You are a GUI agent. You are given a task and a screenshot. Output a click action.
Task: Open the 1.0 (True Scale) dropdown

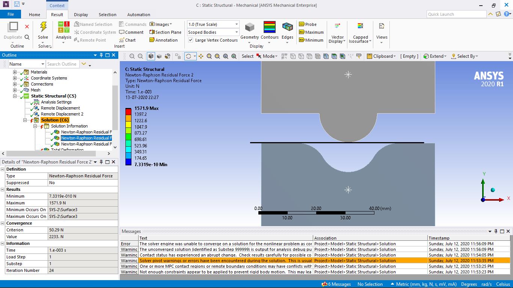tap(213, 24)
